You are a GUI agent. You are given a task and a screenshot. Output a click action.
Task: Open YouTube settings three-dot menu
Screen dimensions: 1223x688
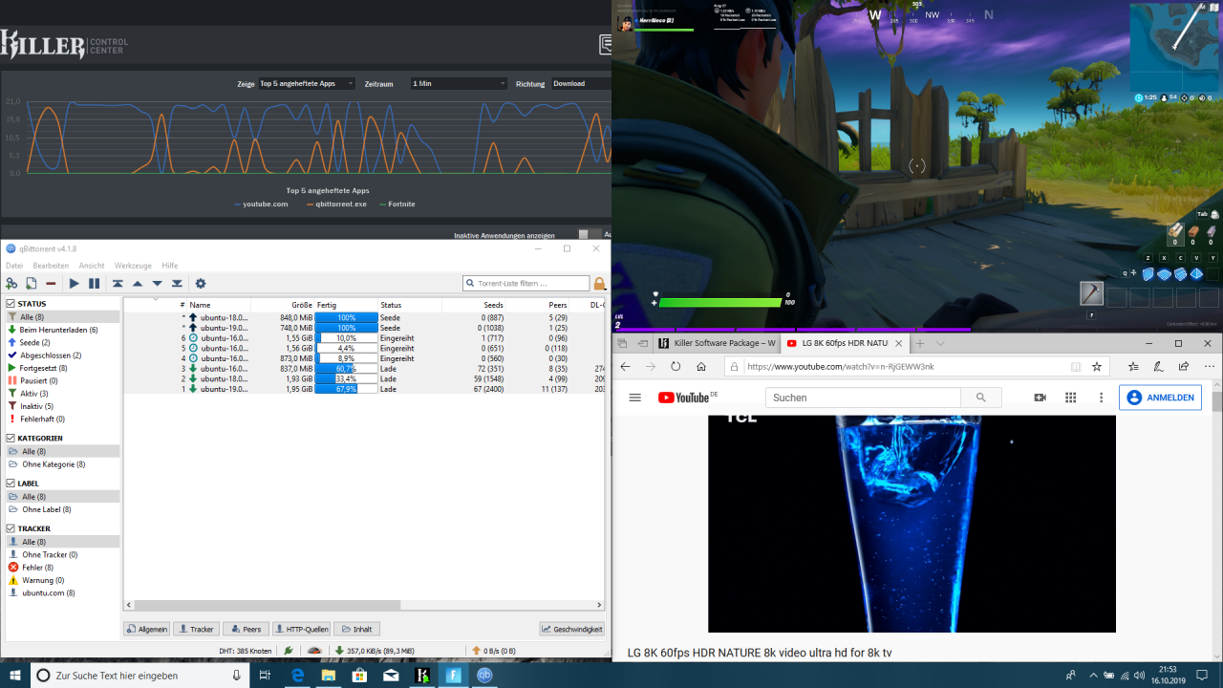pos(1101,398)
